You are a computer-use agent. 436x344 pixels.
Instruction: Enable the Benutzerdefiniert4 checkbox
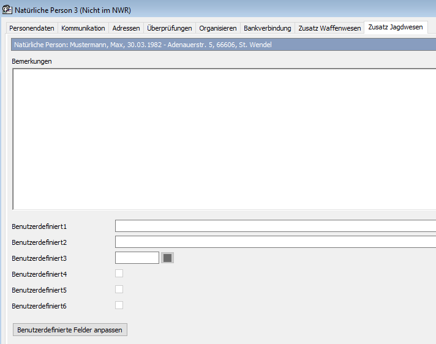click(119, 274)
